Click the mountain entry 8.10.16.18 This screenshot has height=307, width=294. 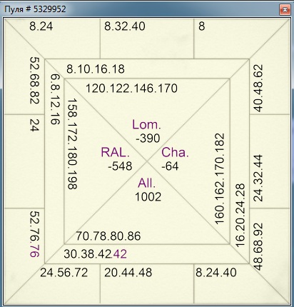pyautogui.click(x=96, y=69)
